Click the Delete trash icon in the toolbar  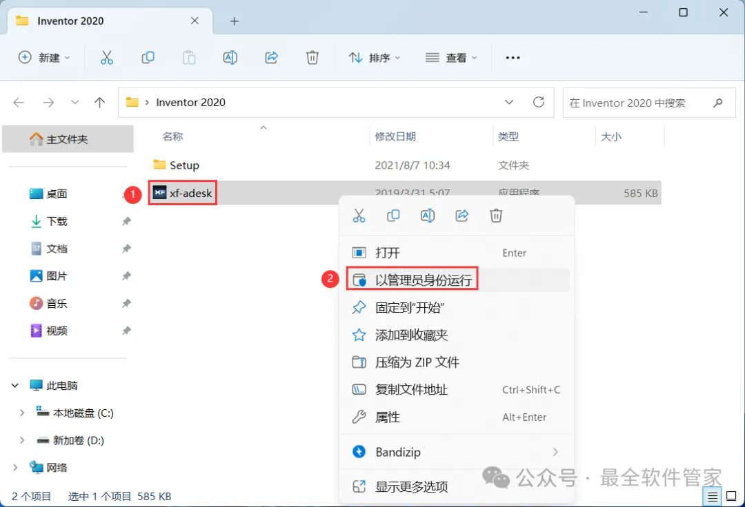coord(312,58)
